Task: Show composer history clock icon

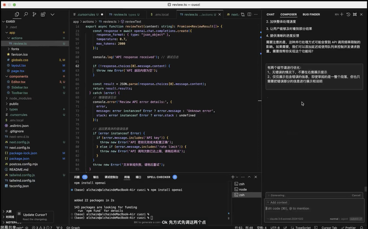Action: pos(348,15)
